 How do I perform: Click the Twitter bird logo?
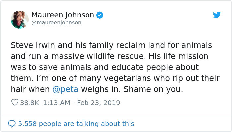point(217,15)
